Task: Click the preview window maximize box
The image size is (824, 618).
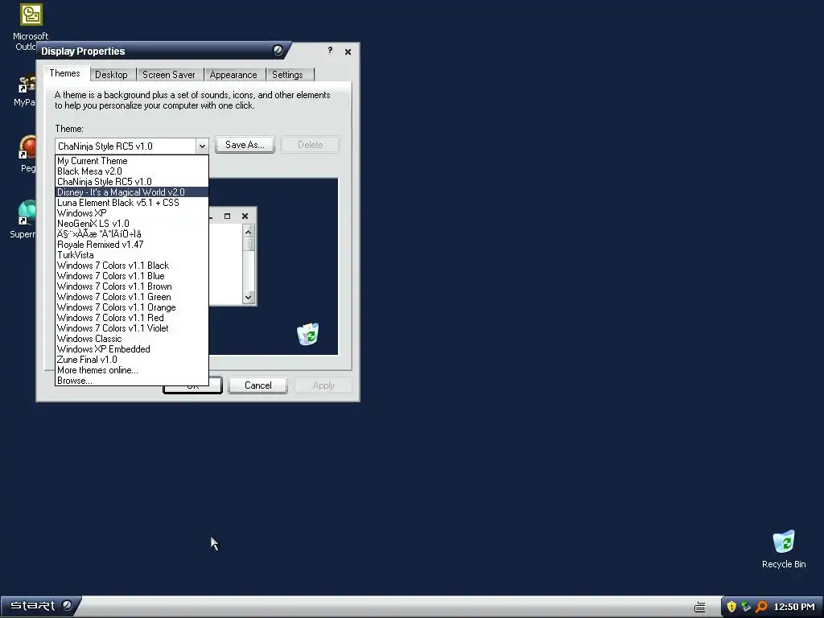Action: (228, 216)
